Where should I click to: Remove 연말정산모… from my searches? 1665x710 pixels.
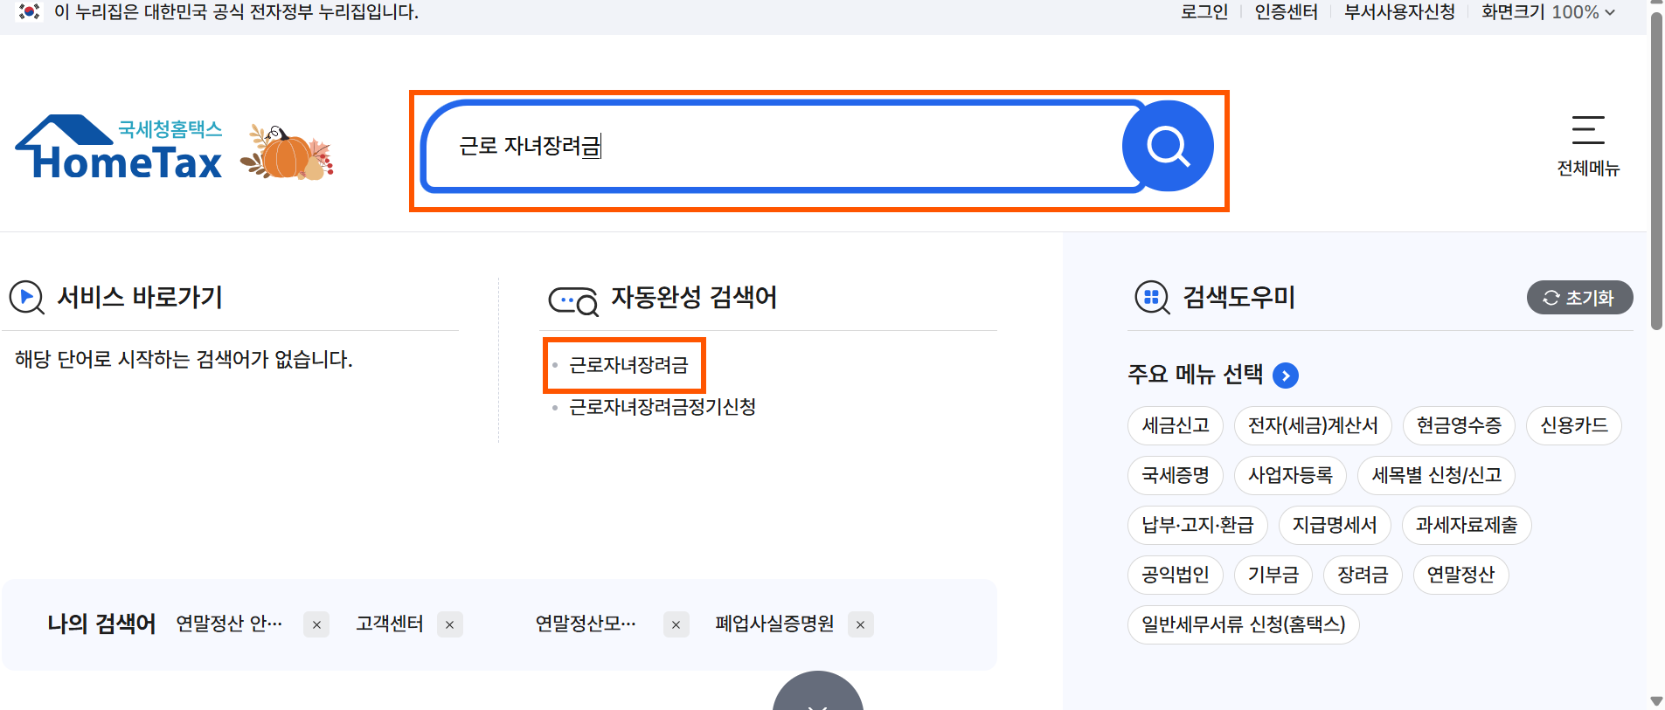pos(676,624)
